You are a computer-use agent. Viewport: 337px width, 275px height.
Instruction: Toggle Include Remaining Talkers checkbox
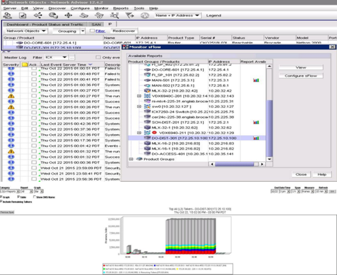coord(1,202)
